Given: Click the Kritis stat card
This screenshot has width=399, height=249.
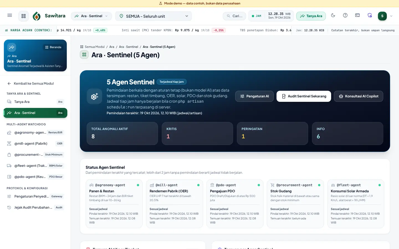Looking at the screenshot, I should (197, 133).
